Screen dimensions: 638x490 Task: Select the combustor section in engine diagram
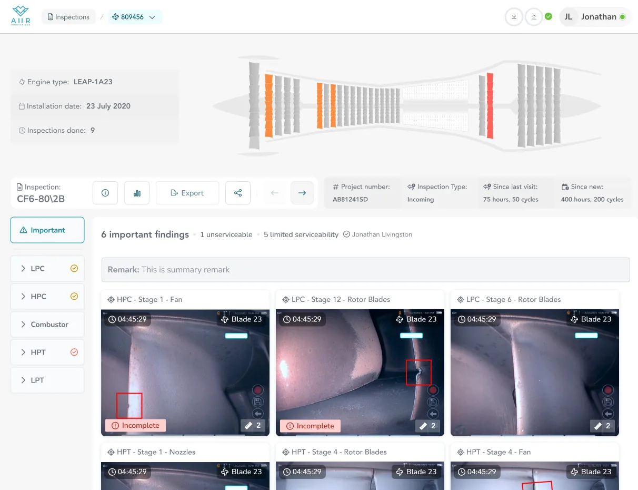tap(435, 106)
